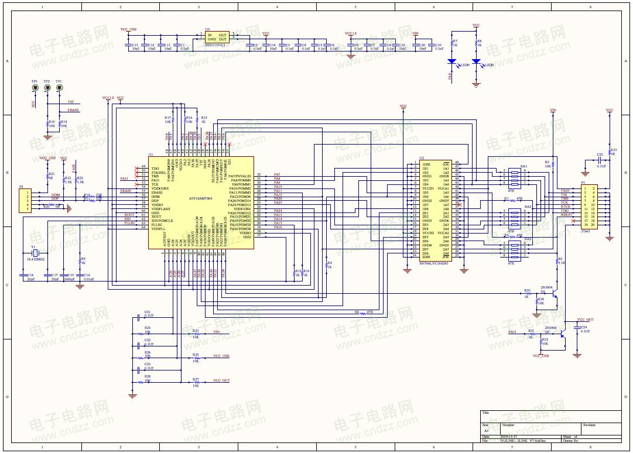Select resistor R2 above transistor Q1

click(557, 260)
